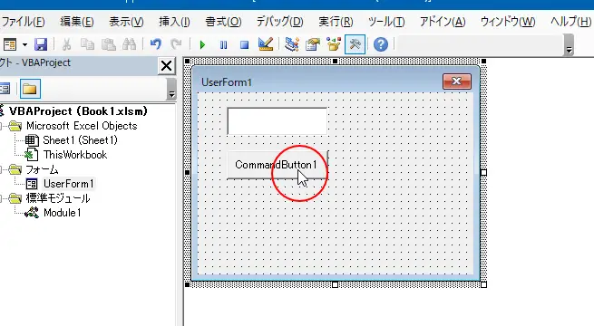Click the View Object icon in project pane

tap(5, 89)
